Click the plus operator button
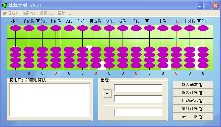The height and width of the screenshot is (127, 221). [x=107, y=94]
